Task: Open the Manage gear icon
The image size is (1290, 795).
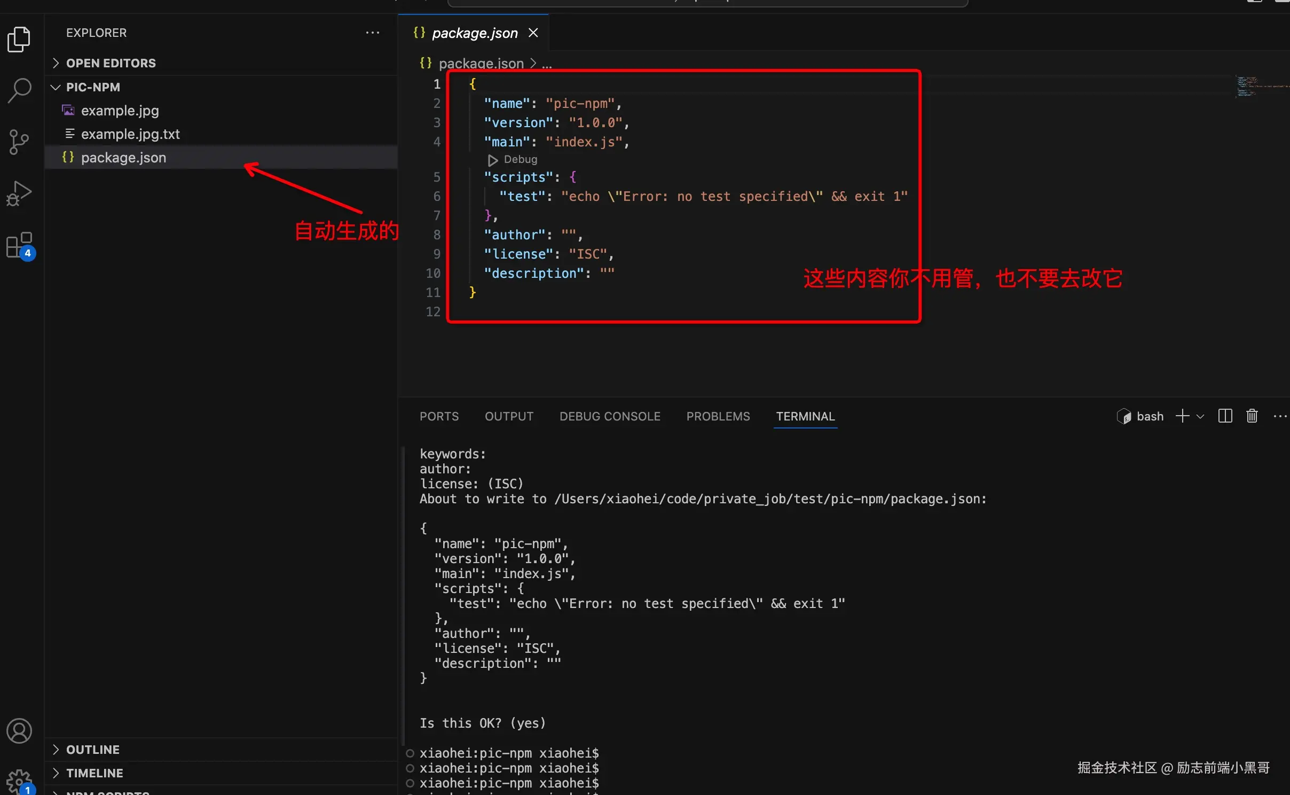Action: pos(19,781)
